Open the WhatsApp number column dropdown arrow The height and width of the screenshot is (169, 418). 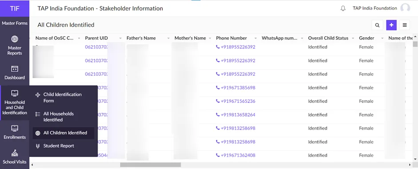click(302, 38)
